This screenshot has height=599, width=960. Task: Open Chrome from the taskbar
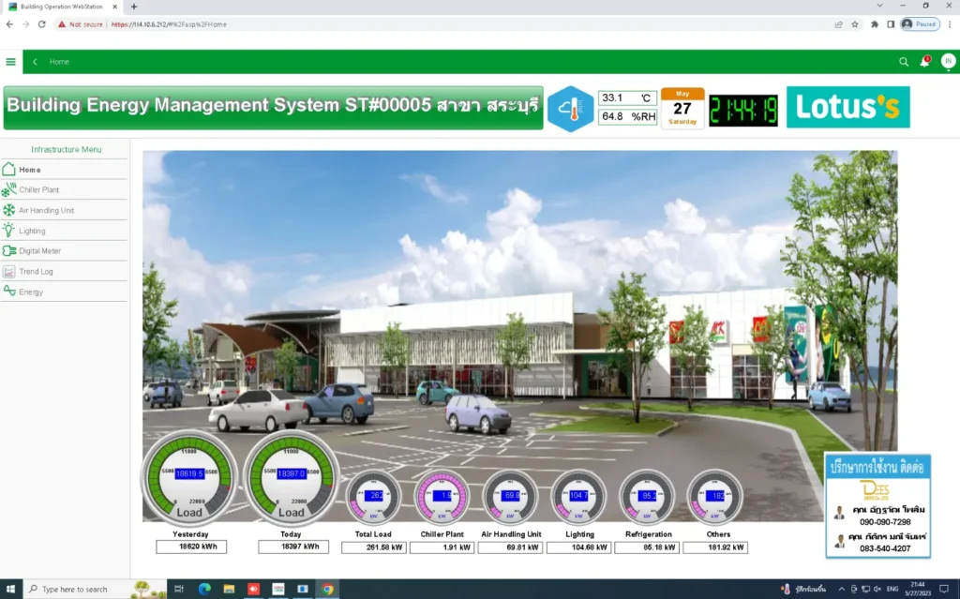[x=328, y=590]
